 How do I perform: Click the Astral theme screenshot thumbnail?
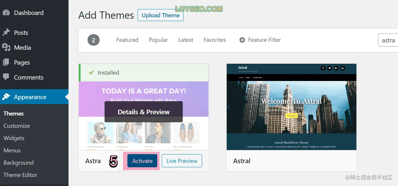click(x=291, y=107)
